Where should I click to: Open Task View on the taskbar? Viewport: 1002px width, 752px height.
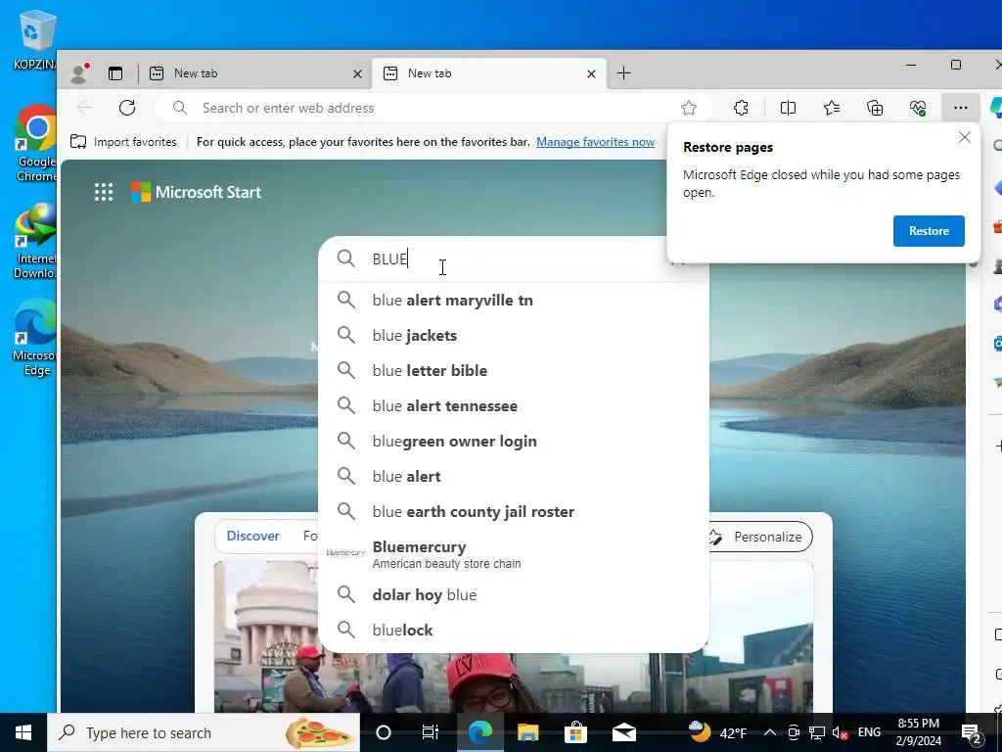pos(431,732)
